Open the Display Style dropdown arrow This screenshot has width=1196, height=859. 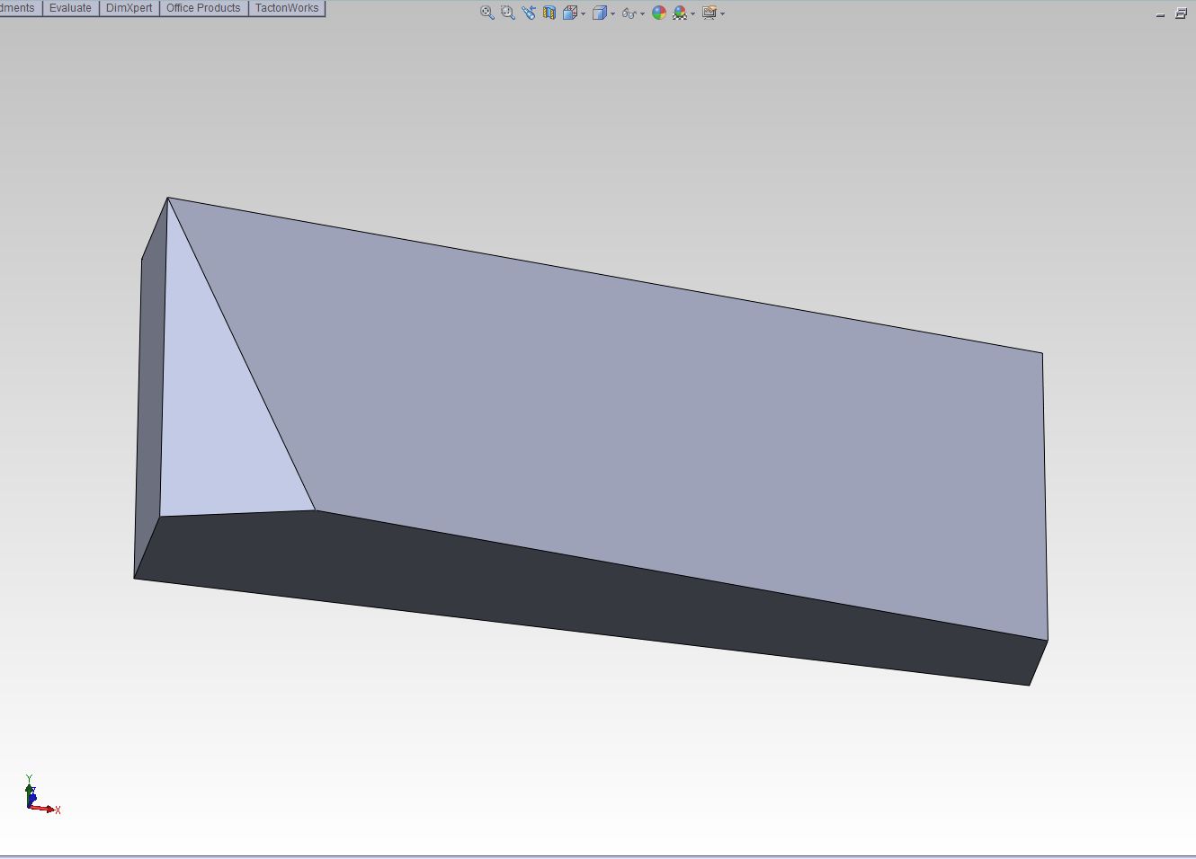613,13
